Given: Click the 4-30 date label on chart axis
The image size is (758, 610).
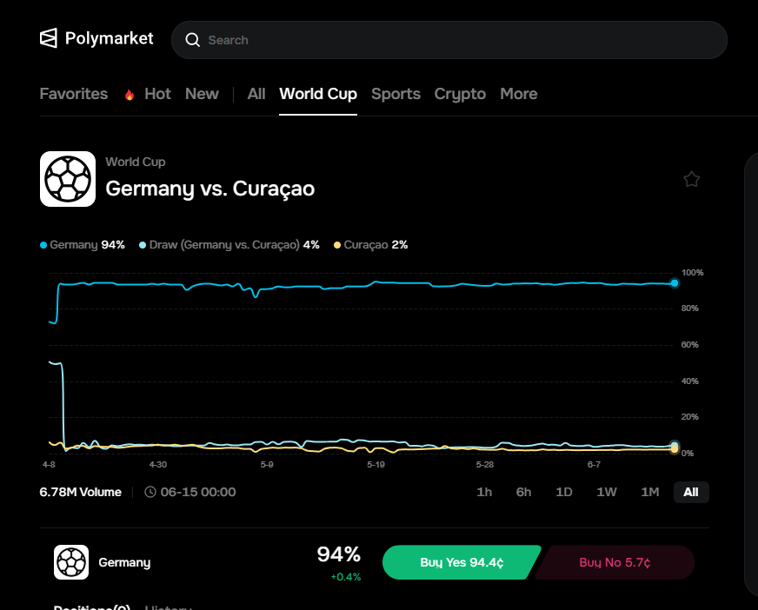Looking at the screenshot, I should tap(157, 465).
